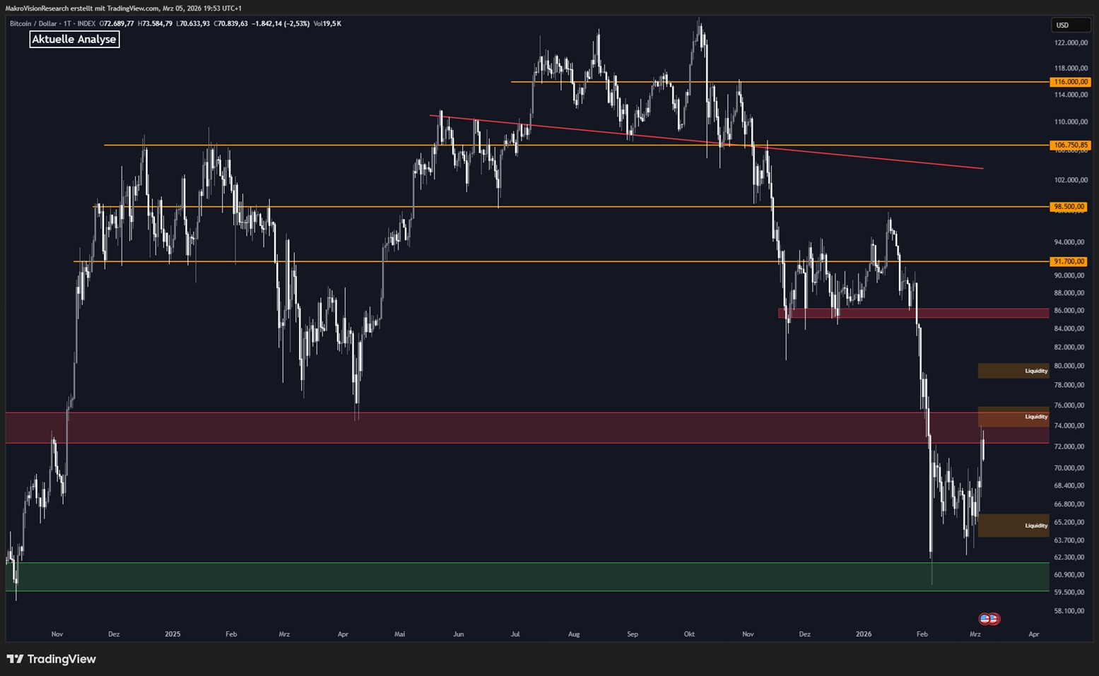
Task: Click the 2025 label on time axis
Action: 172,634
